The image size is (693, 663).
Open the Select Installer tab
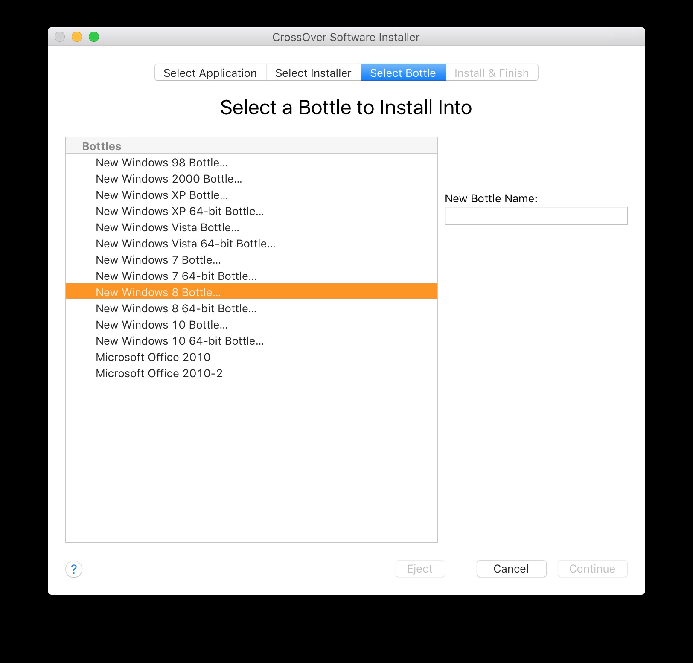[313, 73]
